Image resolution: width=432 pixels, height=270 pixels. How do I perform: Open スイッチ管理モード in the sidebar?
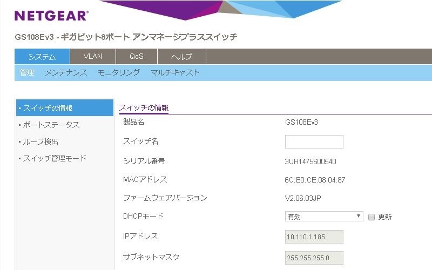(55, 158)
